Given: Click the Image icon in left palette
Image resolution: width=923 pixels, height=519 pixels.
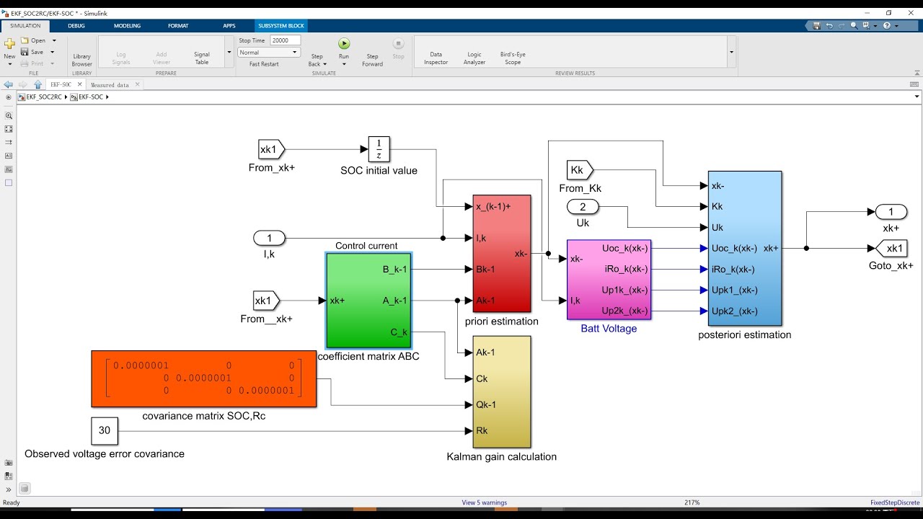Looking at the screenshot, I should click(x=9, y=169).
